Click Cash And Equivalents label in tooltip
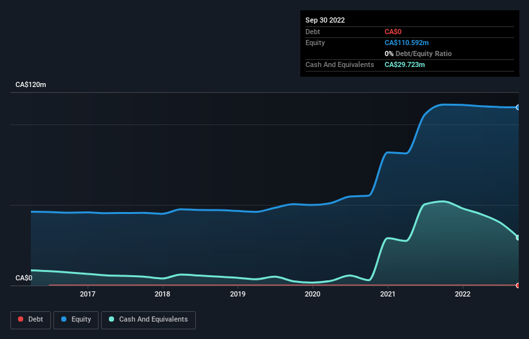The width and height of the screenshot is (529, 339). (340, 64)
